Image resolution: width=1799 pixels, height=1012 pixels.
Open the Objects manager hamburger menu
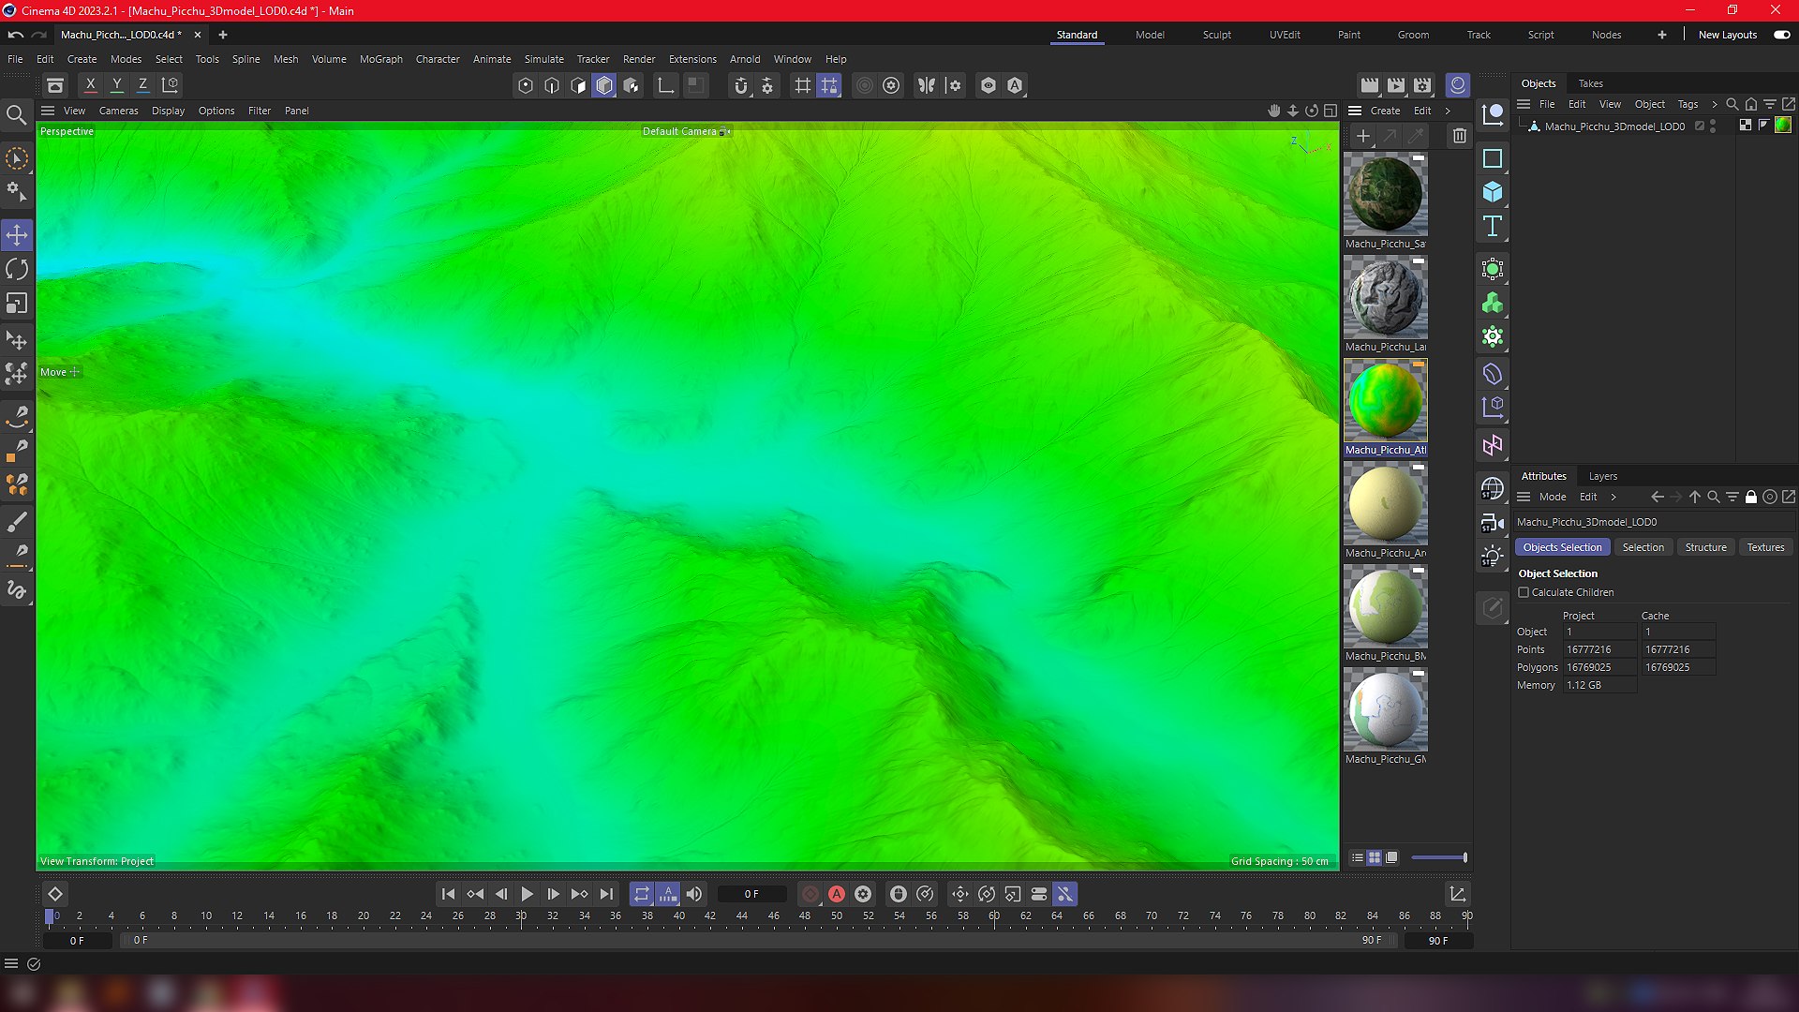click(1524, 104)
